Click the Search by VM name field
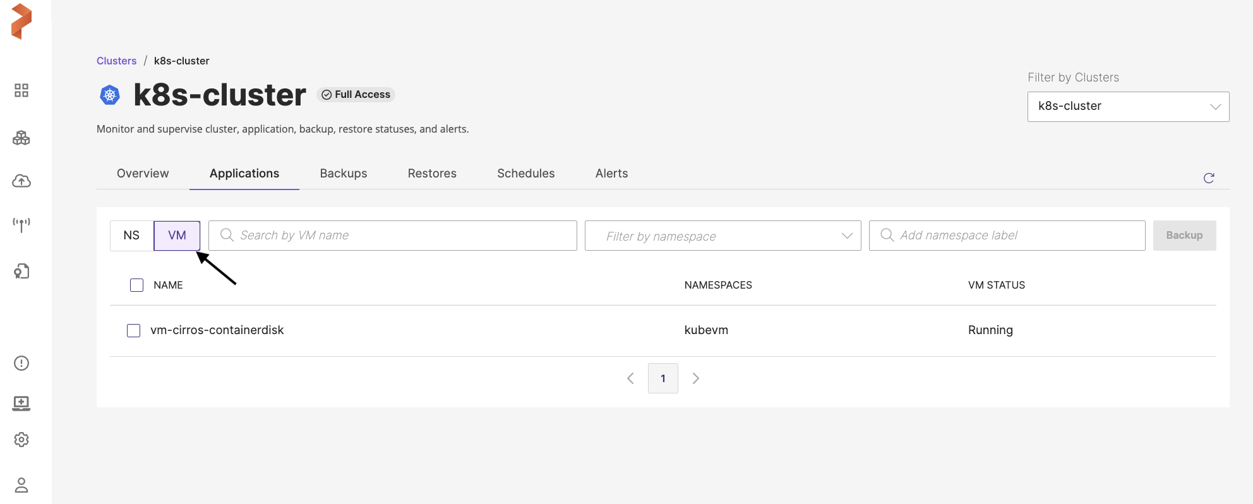 coord(392,236)
